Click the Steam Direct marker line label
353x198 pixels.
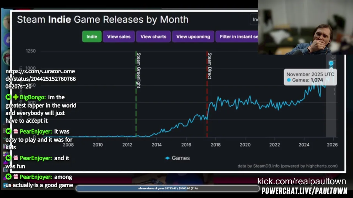pyautogui.click(x=210, y=66)
